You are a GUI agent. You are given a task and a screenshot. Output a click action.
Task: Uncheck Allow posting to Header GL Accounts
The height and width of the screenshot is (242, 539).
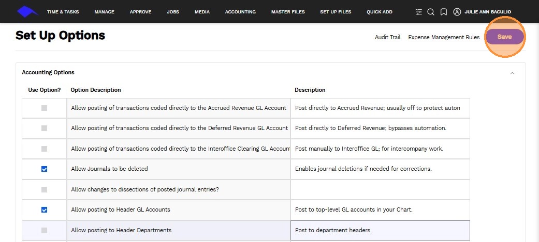pos(44,209)
